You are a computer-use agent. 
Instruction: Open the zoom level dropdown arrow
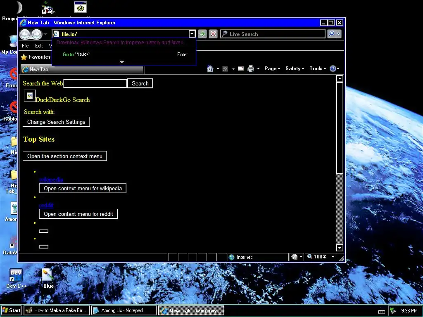coord(333,257)
